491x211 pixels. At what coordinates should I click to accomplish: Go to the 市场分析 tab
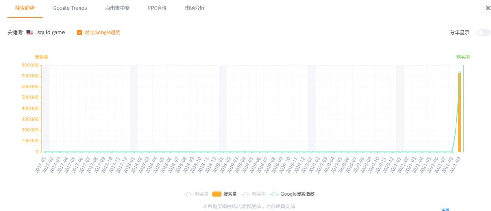195,8
